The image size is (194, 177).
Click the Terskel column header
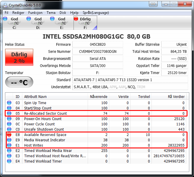[141, 96]
